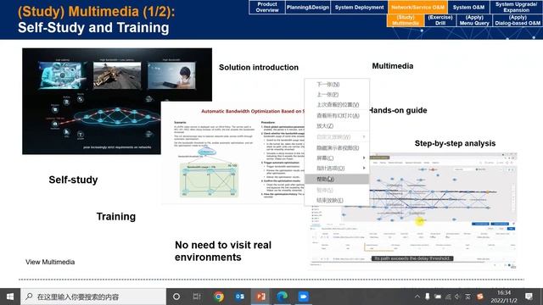Click the child with tablet image
The height and width of the screenshot is (305, 543).
click(x=171, y=75)
